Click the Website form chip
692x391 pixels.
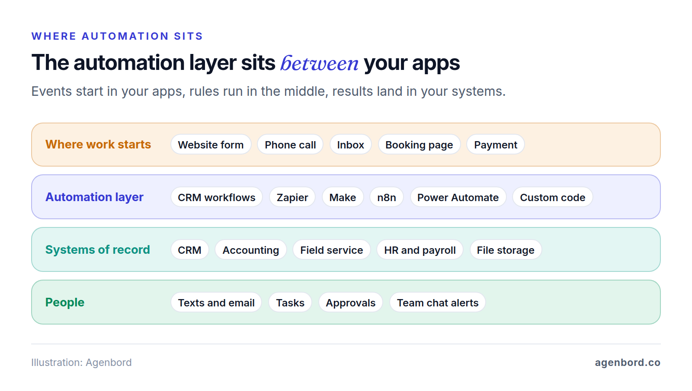(x=211, y=145)
